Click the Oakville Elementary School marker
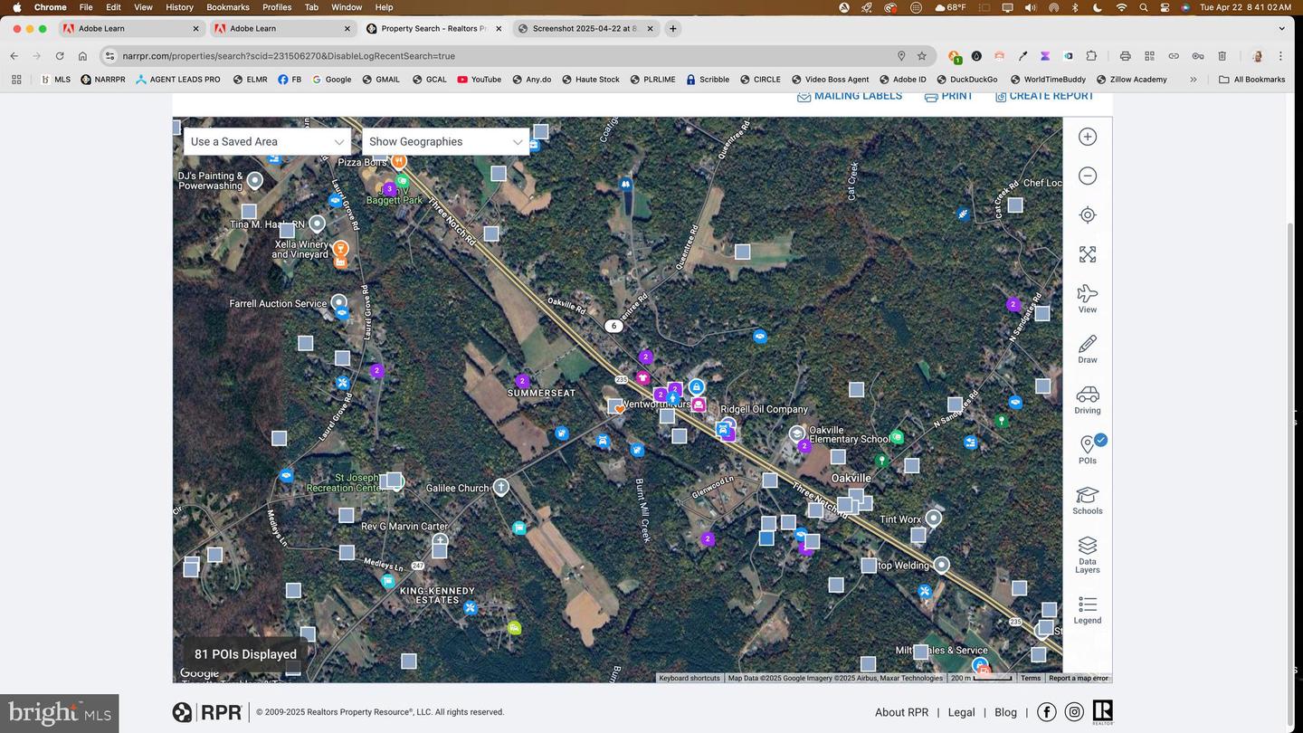Viewport: 1303px width, 733px height. coord(797,433)
